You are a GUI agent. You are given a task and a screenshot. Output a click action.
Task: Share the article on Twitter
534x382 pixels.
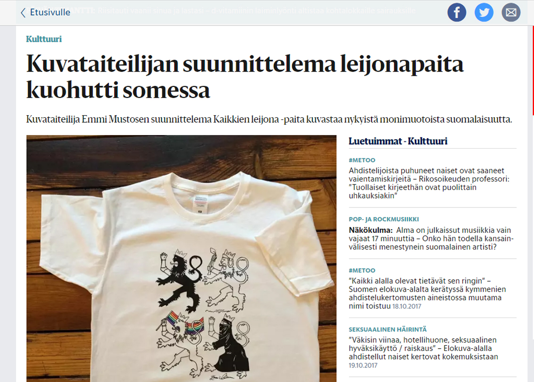click(x=484, y=12)
